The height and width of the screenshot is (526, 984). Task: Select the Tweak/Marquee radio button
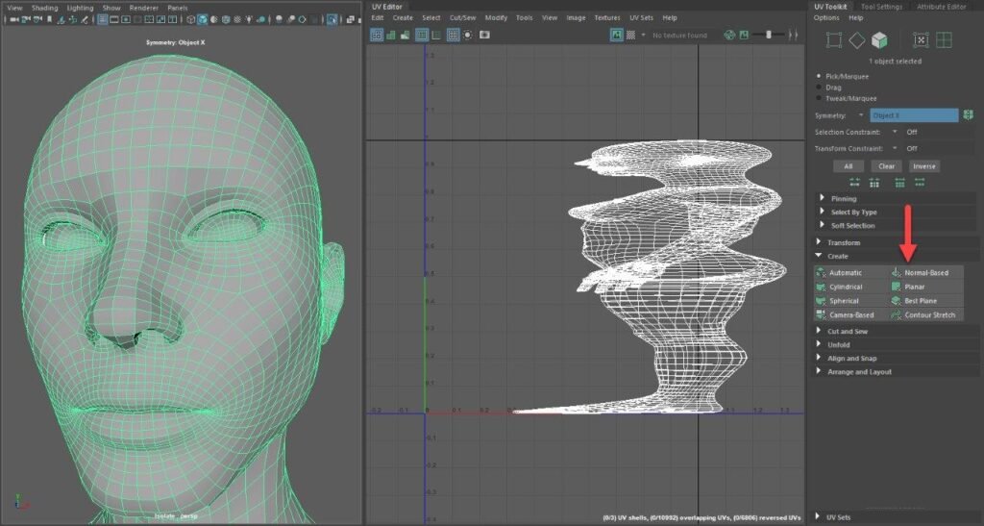(819, 98)
